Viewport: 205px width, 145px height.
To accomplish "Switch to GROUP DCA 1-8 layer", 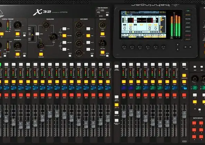I will point(117,97).
